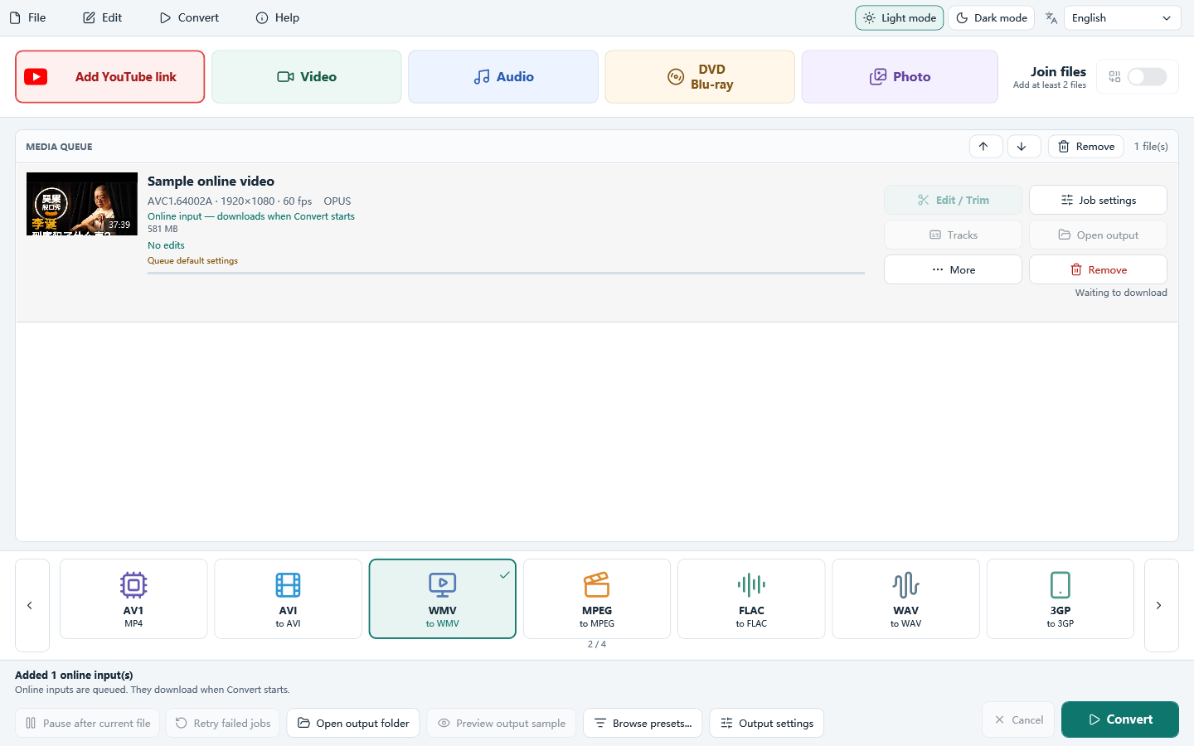Image resolution: width=1194 pixels, height=746 pixels.
Task: Open the File menu
Action: coord(27,18)
